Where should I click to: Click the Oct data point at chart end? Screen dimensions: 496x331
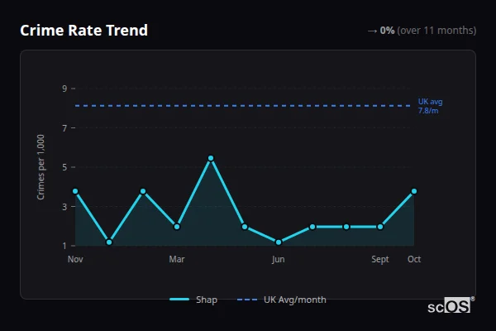[414, 191]
